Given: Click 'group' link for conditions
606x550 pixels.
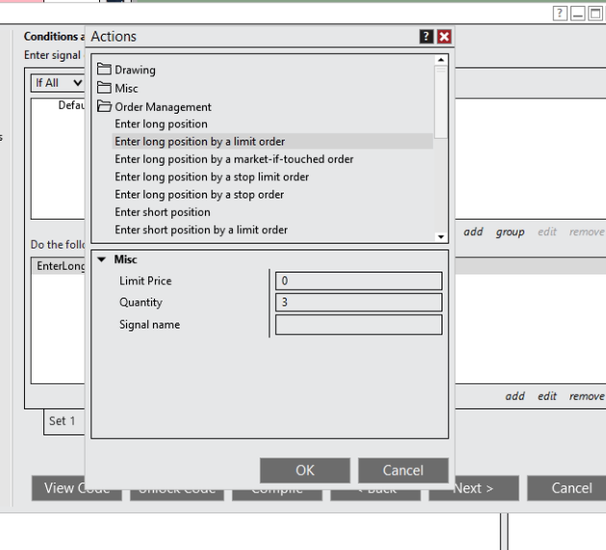Looking at the screenshot, I should [510, 231].
